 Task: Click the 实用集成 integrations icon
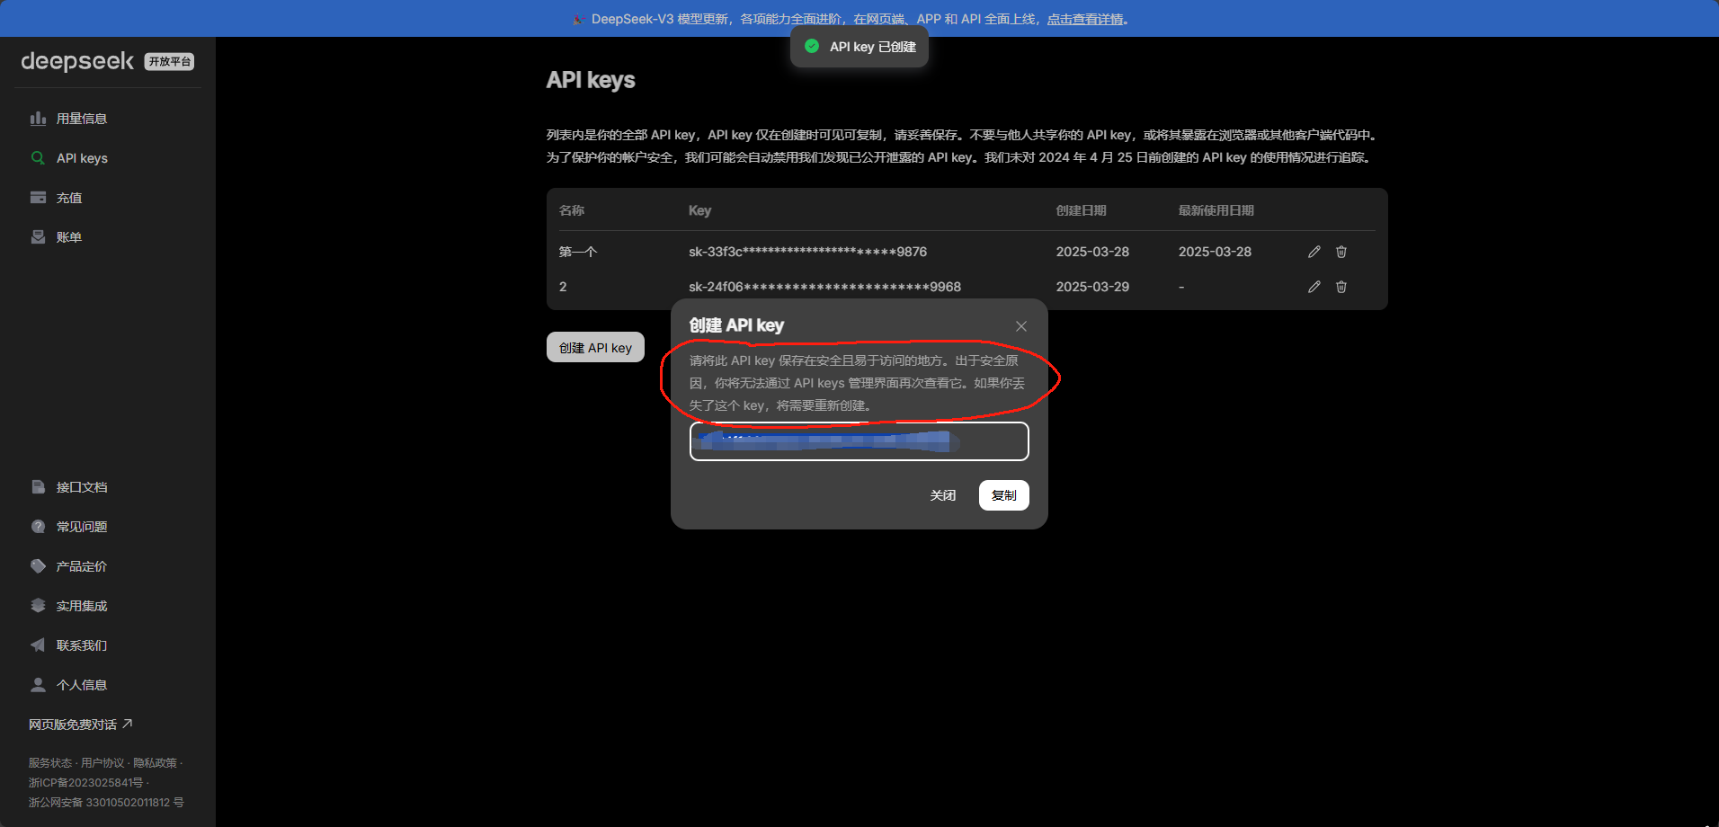[38, 605]
